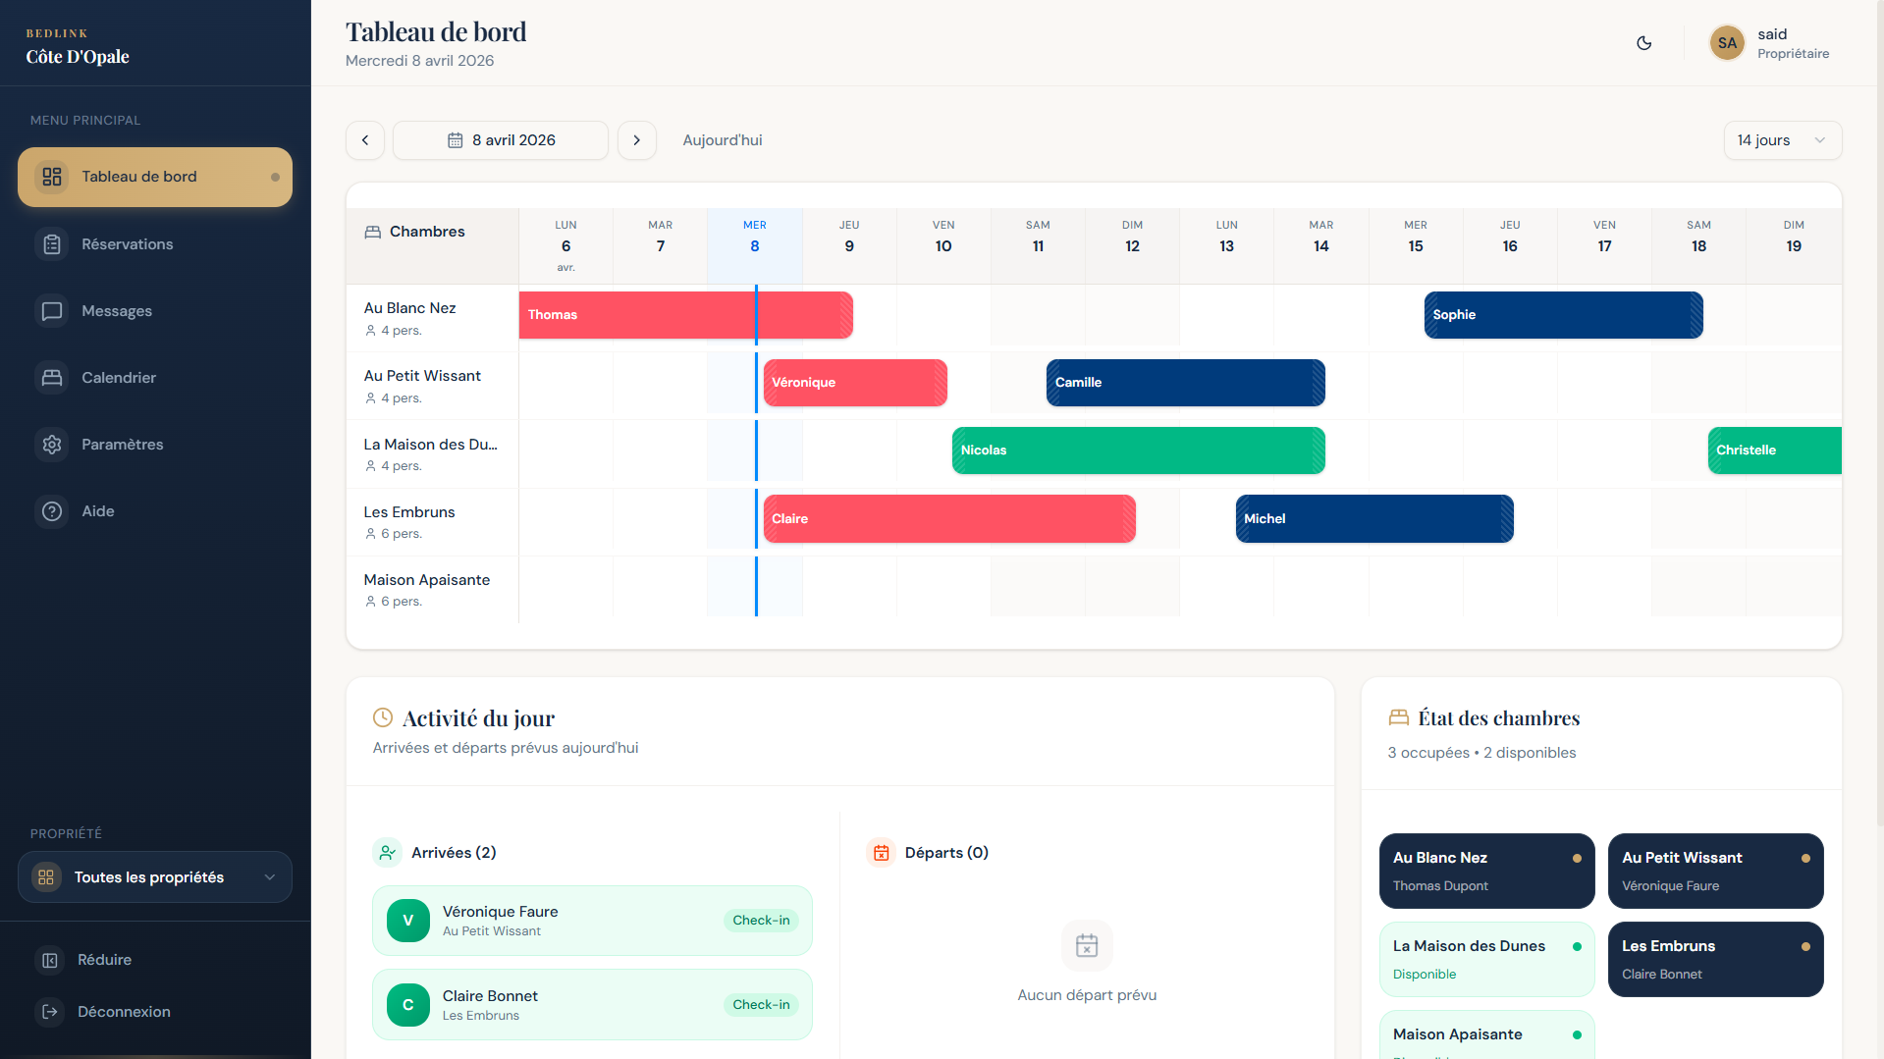Advance to next date with right chevron
1884x1059 pixels.
pyautogui.click(x=636, y=139)
